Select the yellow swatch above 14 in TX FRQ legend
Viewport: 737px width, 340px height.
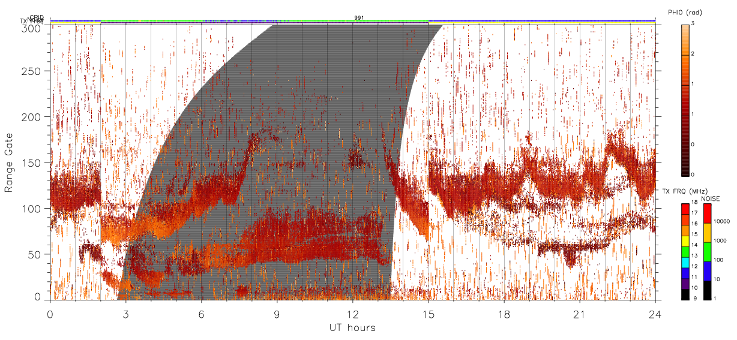[685, 241]
